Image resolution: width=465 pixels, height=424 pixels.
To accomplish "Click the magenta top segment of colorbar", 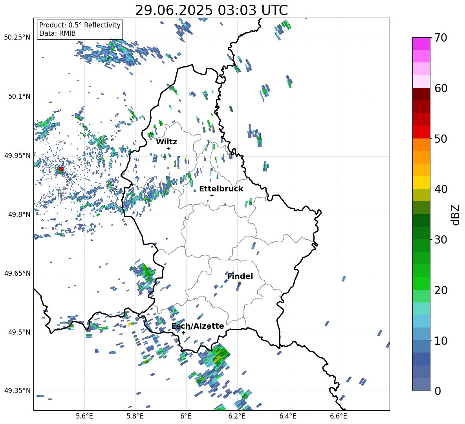I will point(421,44).
